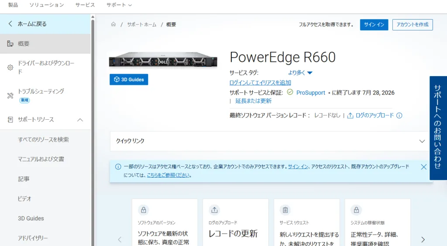Click the lock icon on ソフトウェアのバージョン card
447x246 pixels.
[143, 210]
